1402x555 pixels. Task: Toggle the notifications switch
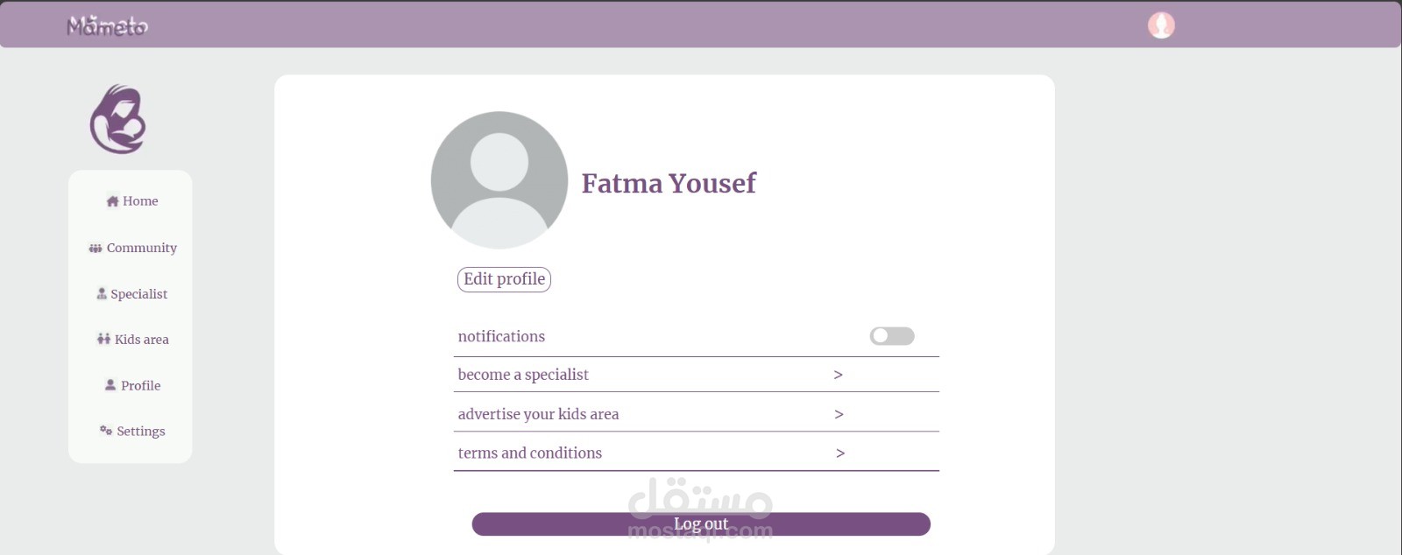[x=892, y=336]
